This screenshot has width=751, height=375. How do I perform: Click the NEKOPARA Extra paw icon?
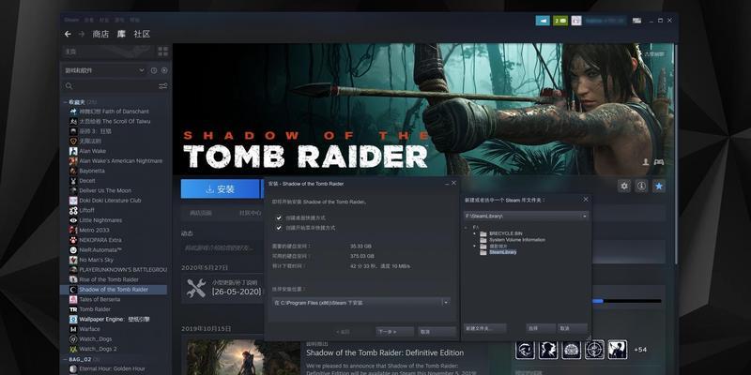(x=73, y=240)
